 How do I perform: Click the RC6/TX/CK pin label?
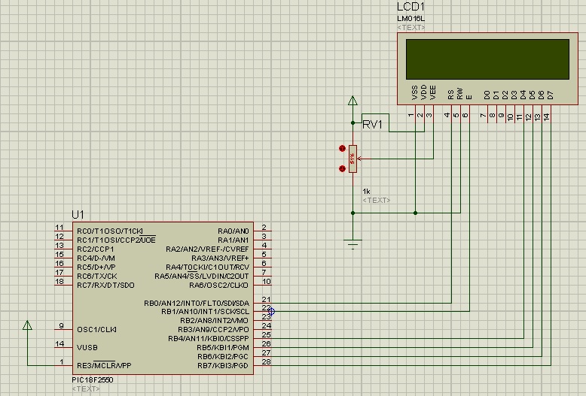(x=97, y=277)
